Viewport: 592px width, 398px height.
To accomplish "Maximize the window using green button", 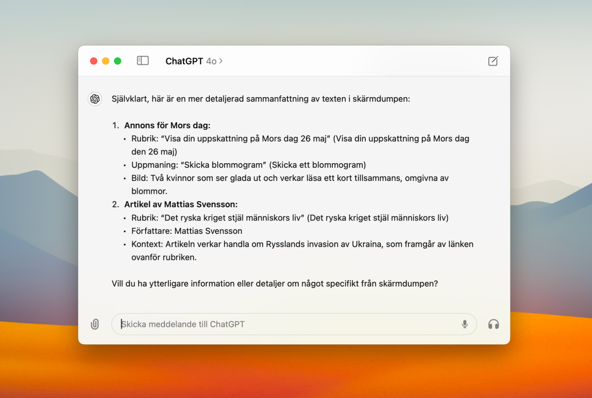I will coord(118,61).
